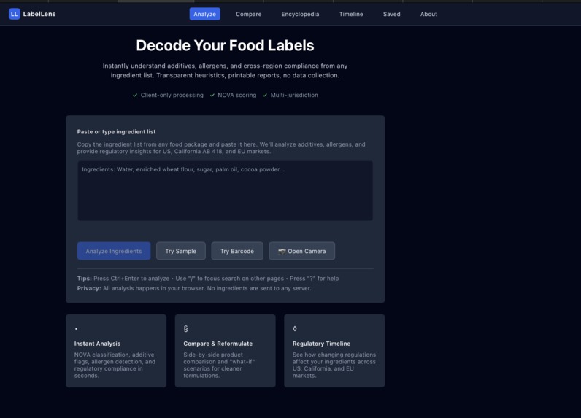This screenshot has width=581, height=418.
Task: Load example with Try Sample
Action: 181,251
